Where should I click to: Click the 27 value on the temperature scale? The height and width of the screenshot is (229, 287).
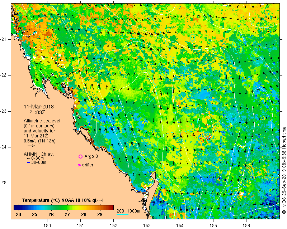coord(67,214)
